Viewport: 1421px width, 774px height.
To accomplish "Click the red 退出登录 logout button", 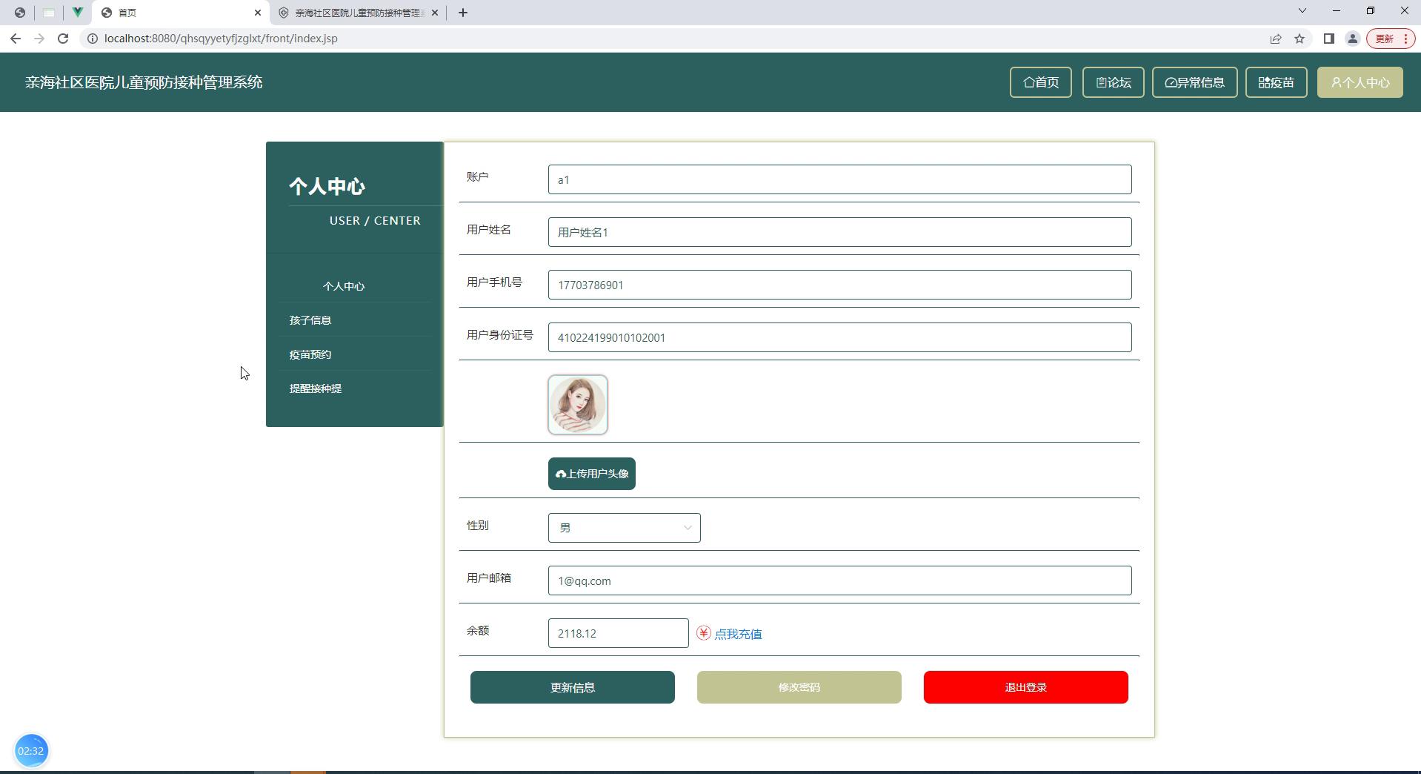I will 1026,687.
